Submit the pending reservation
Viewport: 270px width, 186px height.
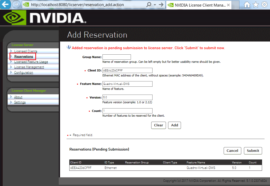[253, 151]
